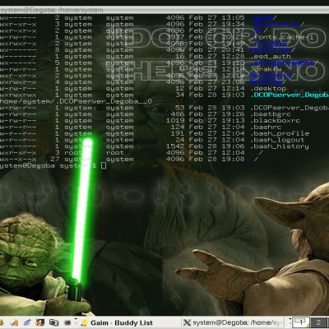329x329 pixels.
Task: Click the orange and blue colorful launcher icon
Action: pyautogui.click(x=40, y=322)
